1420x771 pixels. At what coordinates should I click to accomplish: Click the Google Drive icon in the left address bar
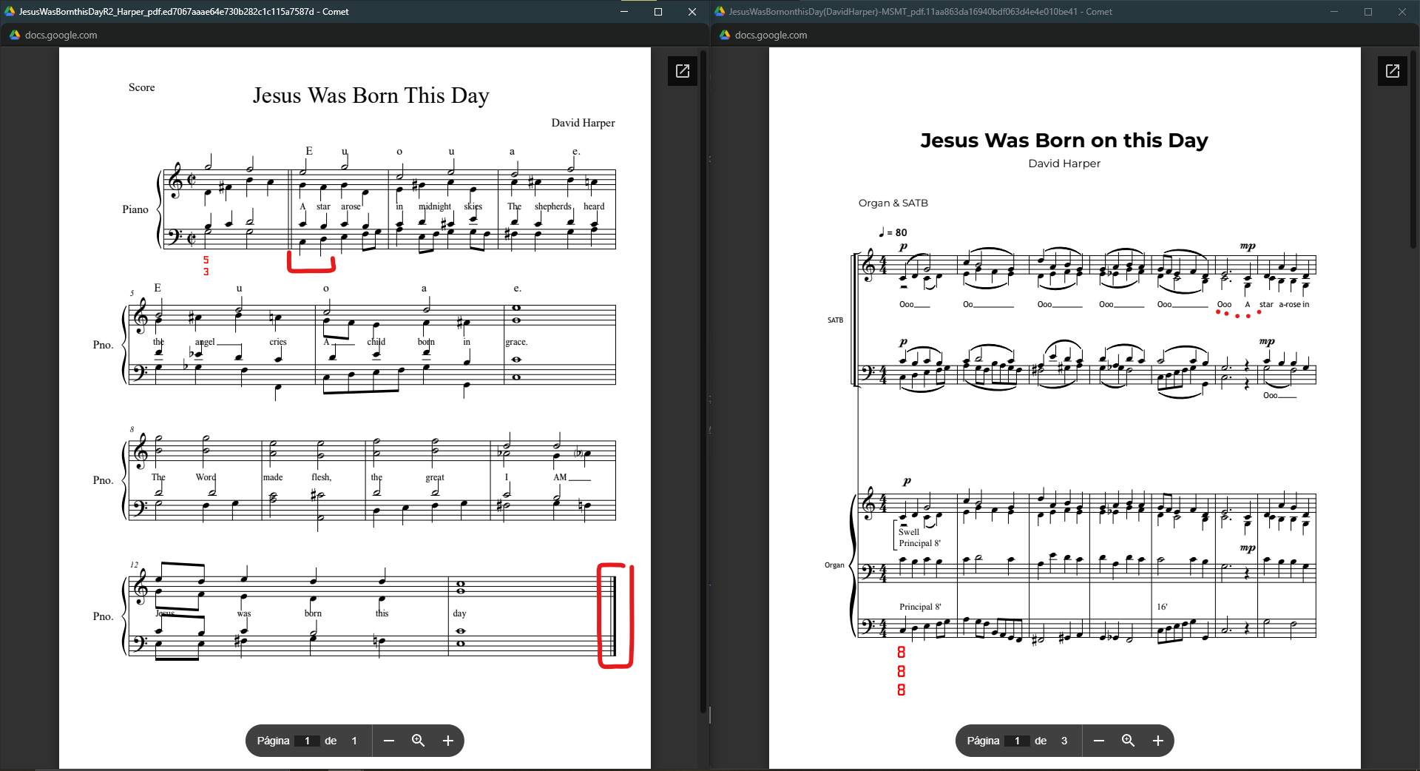click(14, 35)
